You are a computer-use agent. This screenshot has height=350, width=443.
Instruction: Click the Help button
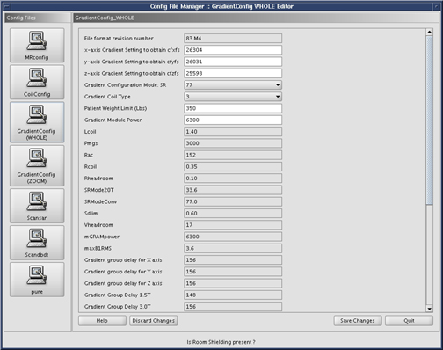102,321
